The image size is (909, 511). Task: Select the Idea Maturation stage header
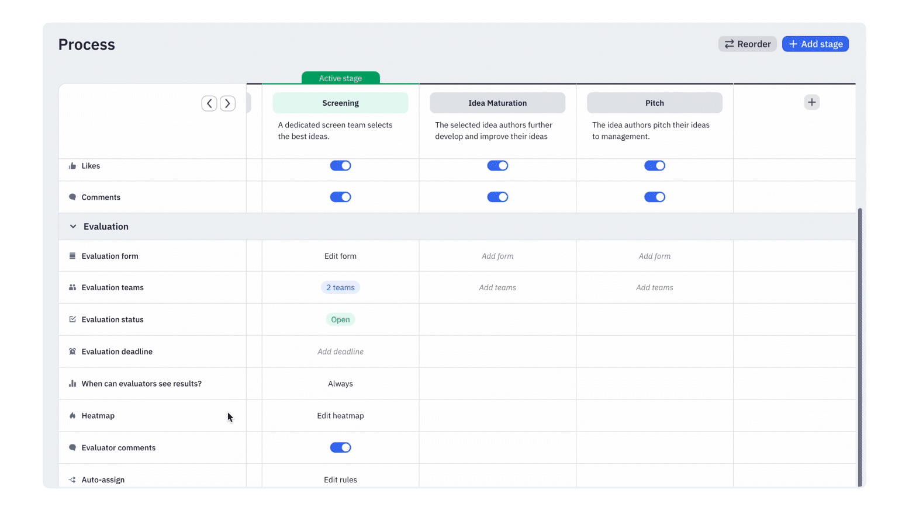click(x=497, y=103)
